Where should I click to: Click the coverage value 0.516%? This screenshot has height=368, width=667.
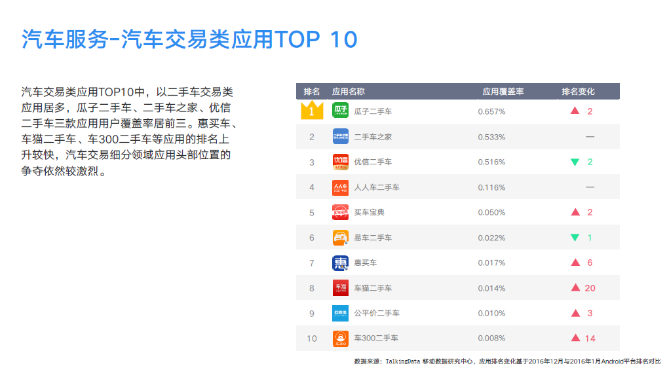click(491, 162)
